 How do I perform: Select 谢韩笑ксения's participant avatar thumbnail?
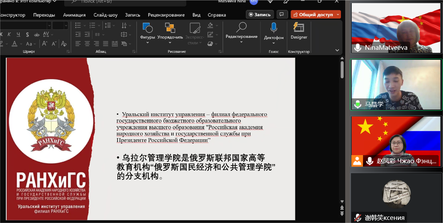point(396,194)
